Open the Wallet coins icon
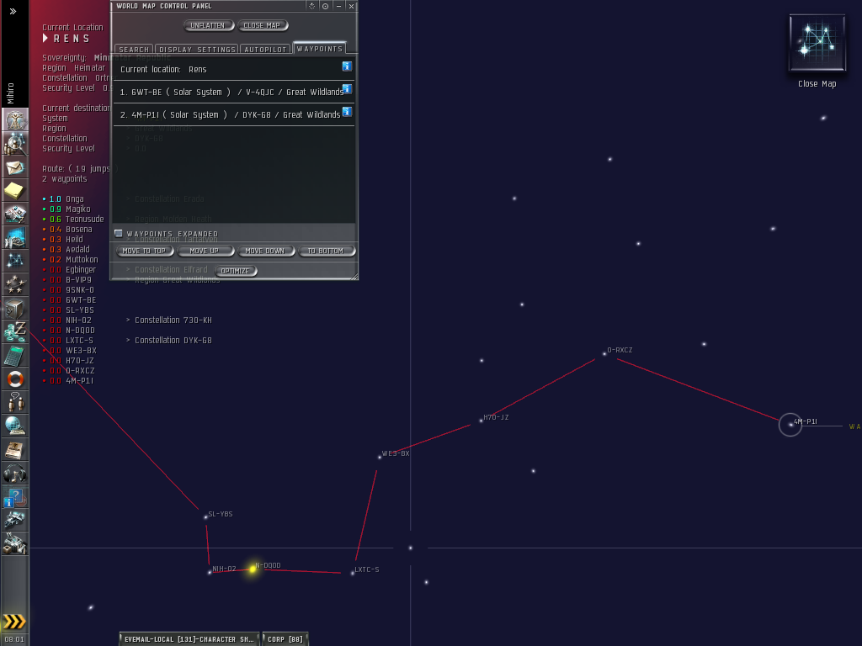The width and height of the screenshot is (862, 646). point(15,332)
